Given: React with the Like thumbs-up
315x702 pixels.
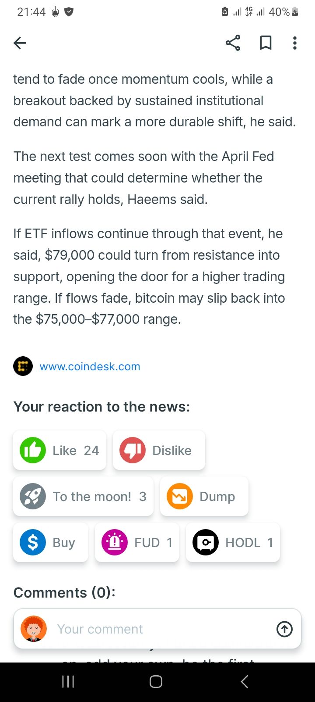Looking at the screenshot, I should pos(60,450).
